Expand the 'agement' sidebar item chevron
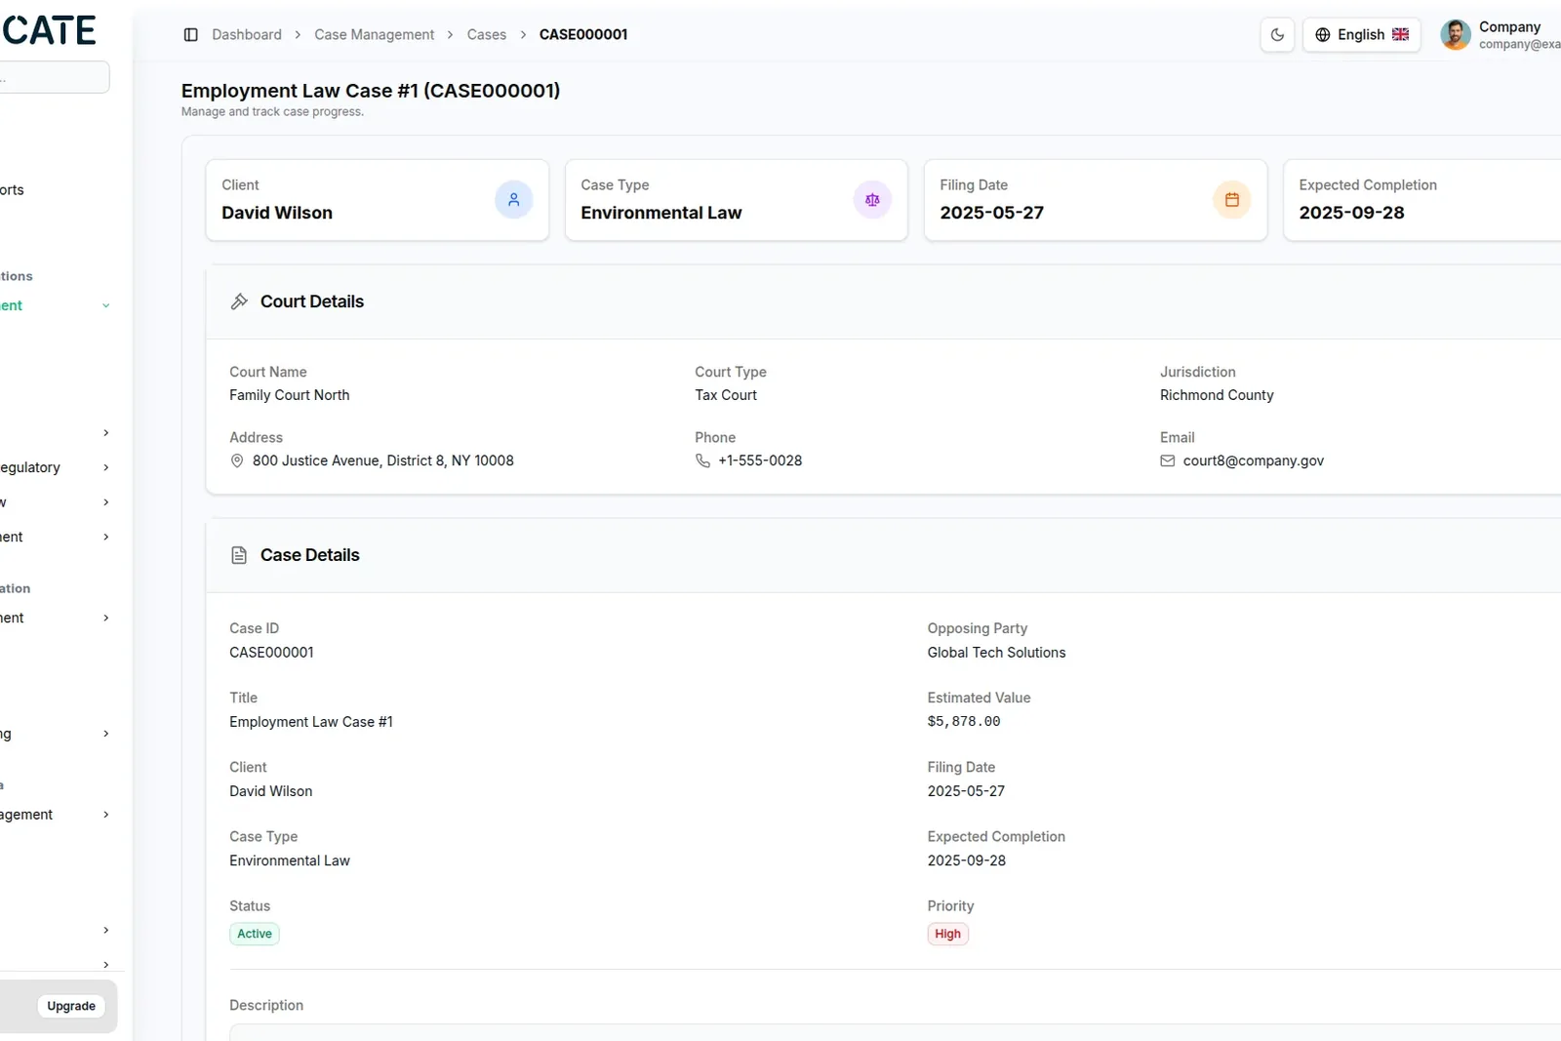Image resolution: width=1561 pixels, height=1041 pixels. point(106,815)
